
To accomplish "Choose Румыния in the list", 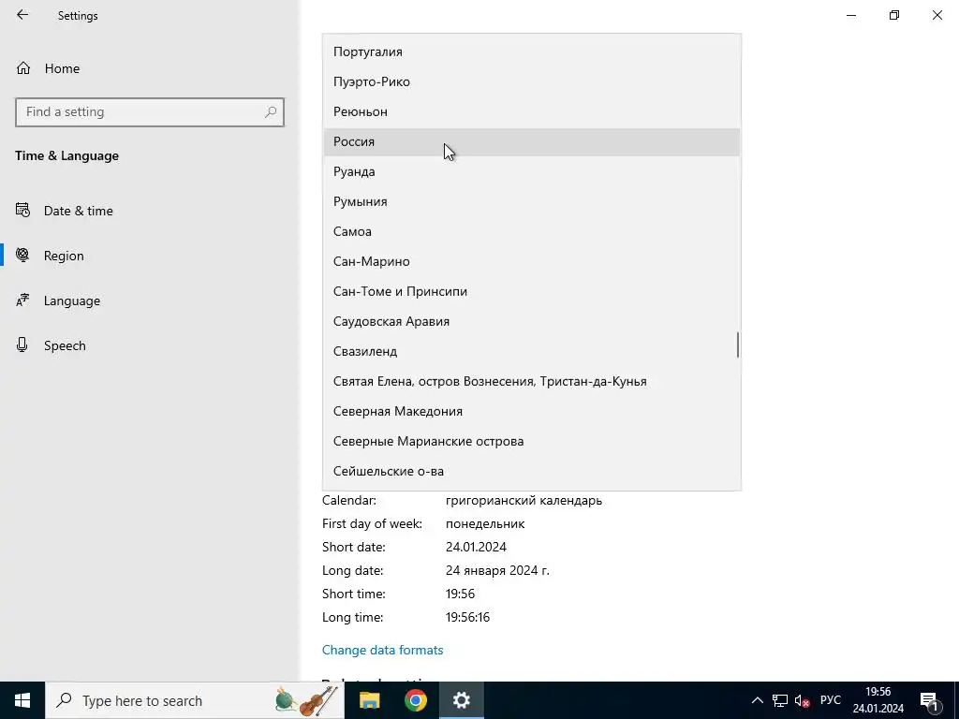I will [532, 202].
